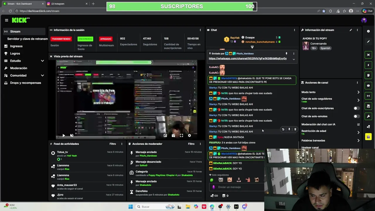This screenshot has width=375, height=211.
Task: Click Pitufo_Vanidoso in pinned message header
Action: pyautogui.click(x=245, y=54)
